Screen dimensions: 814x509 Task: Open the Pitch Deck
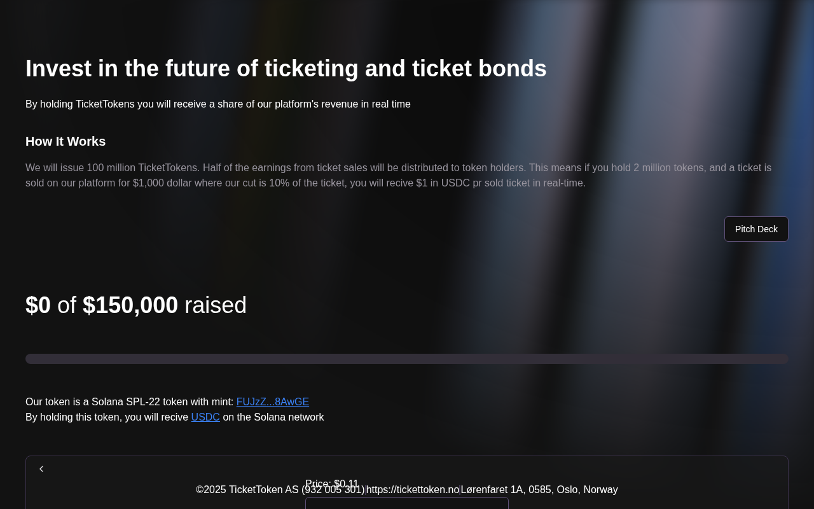756,229
